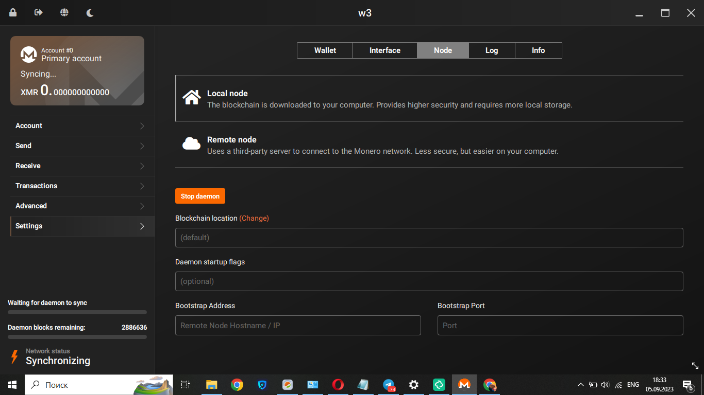Viewport: 704px width, 395px height.
Task: Click the Change blockchain location link
Action: pos(254,218)
